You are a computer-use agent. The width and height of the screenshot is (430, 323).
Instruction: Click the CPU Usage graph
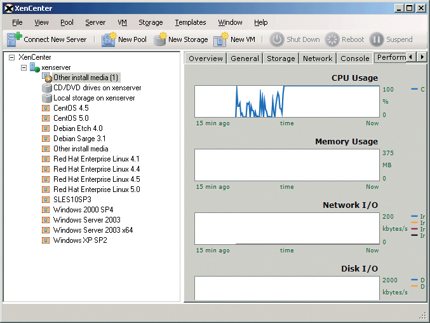click(x=287, y=102)
